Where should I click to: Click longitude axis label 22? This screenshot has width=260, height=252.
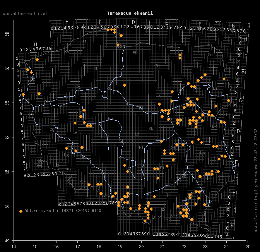[x=184, y=247]
